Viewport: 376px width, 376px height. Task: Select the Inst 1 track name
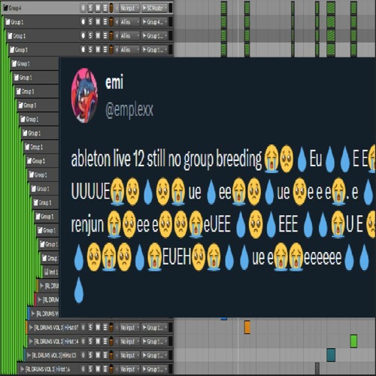point(53,271)
